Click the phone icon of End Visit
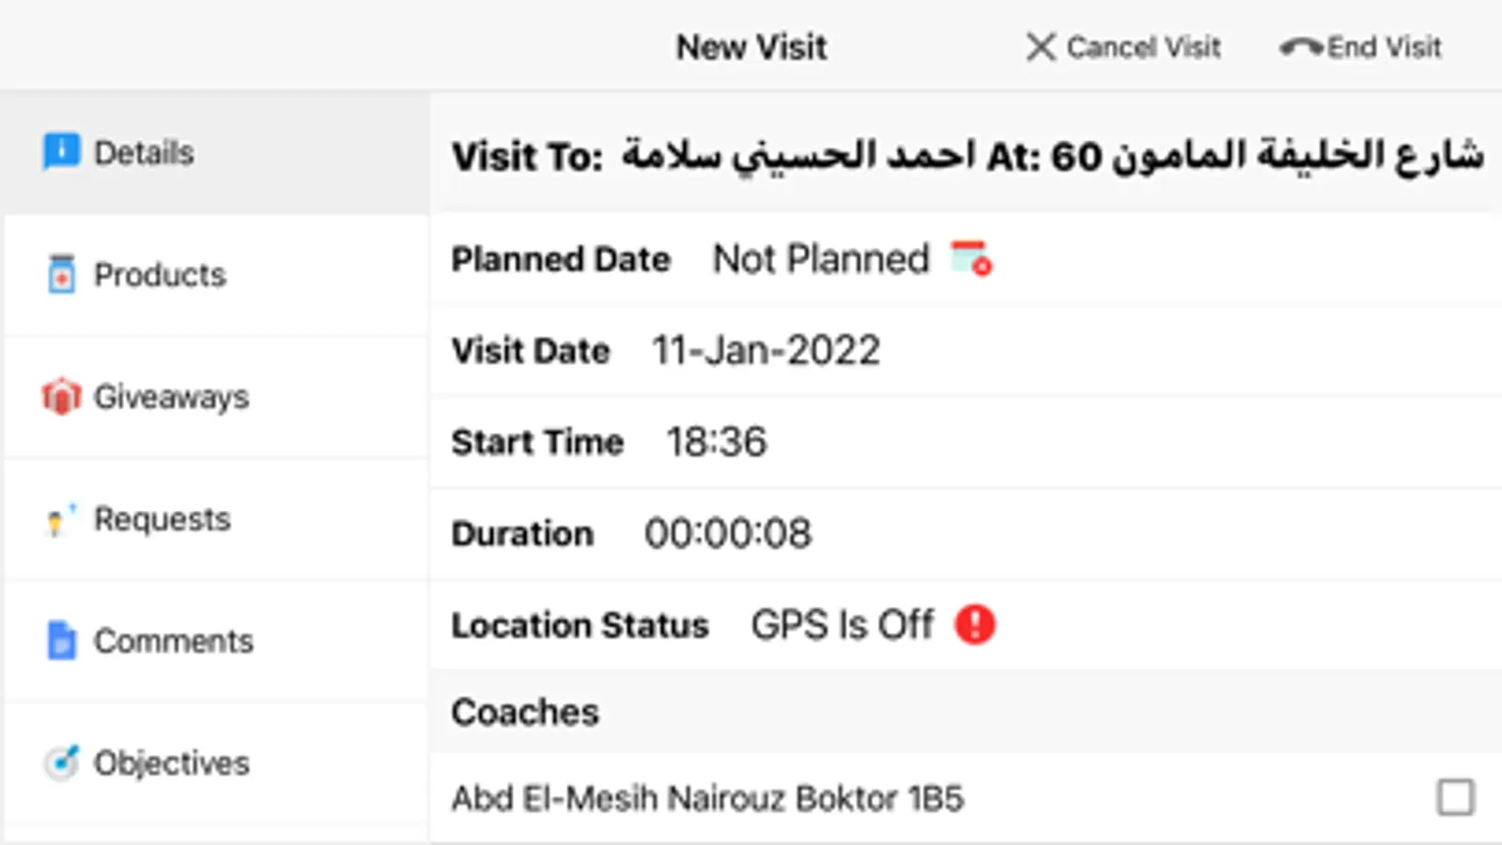This screenshot has height=845, width=1502. tap(1301, 48)
